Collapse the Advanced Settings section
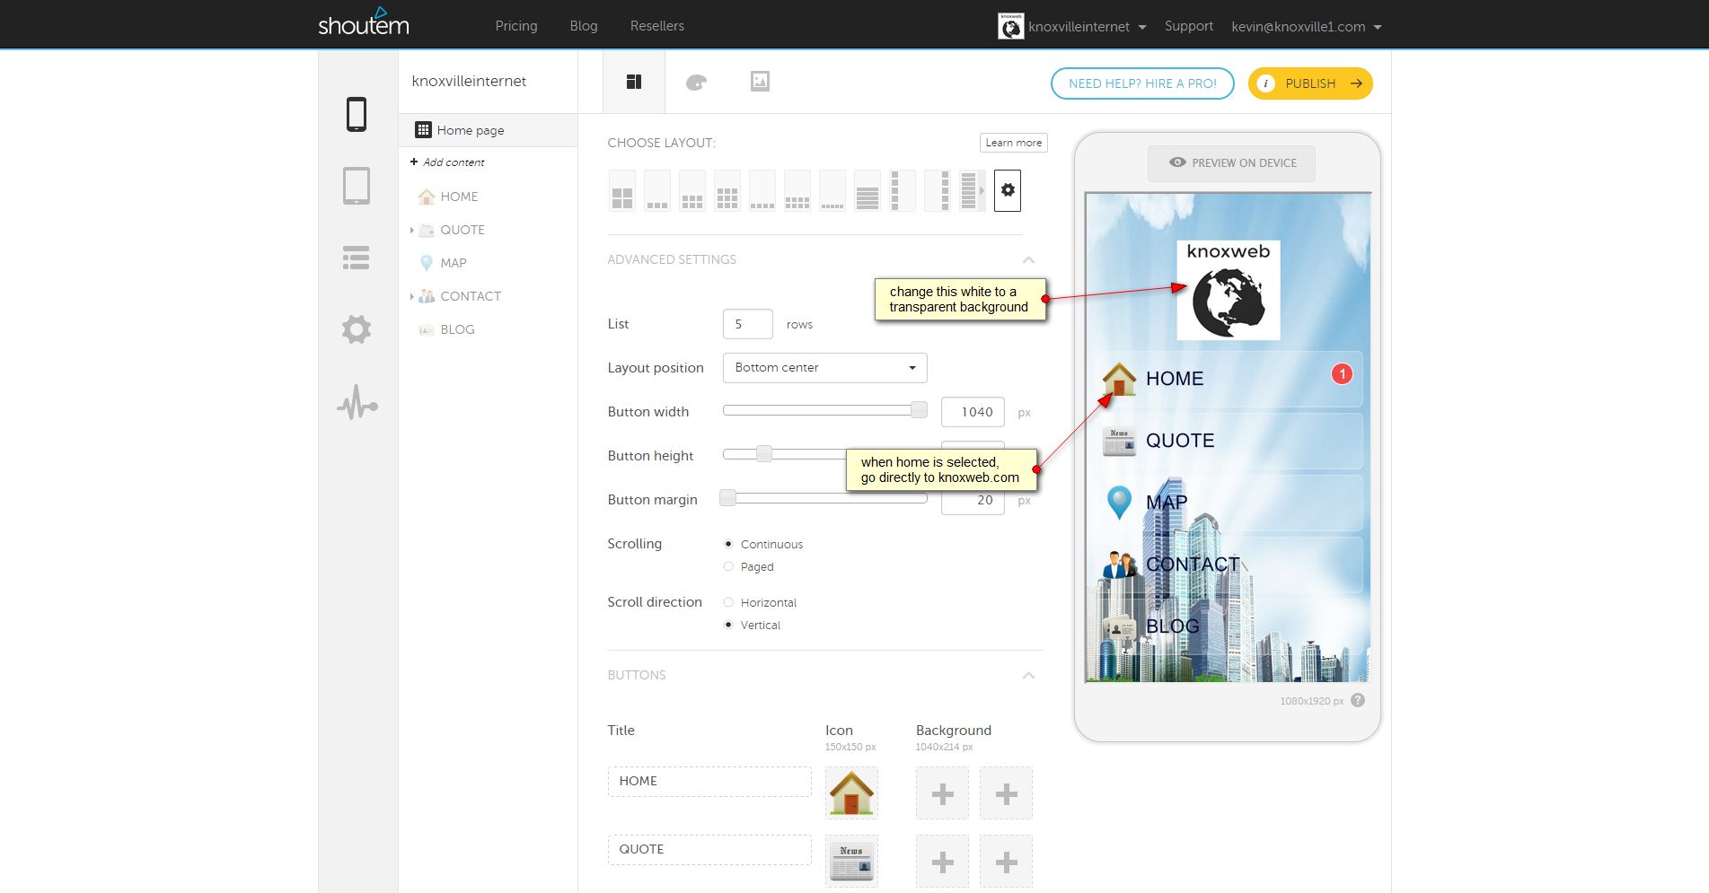 click(1028, 260)
